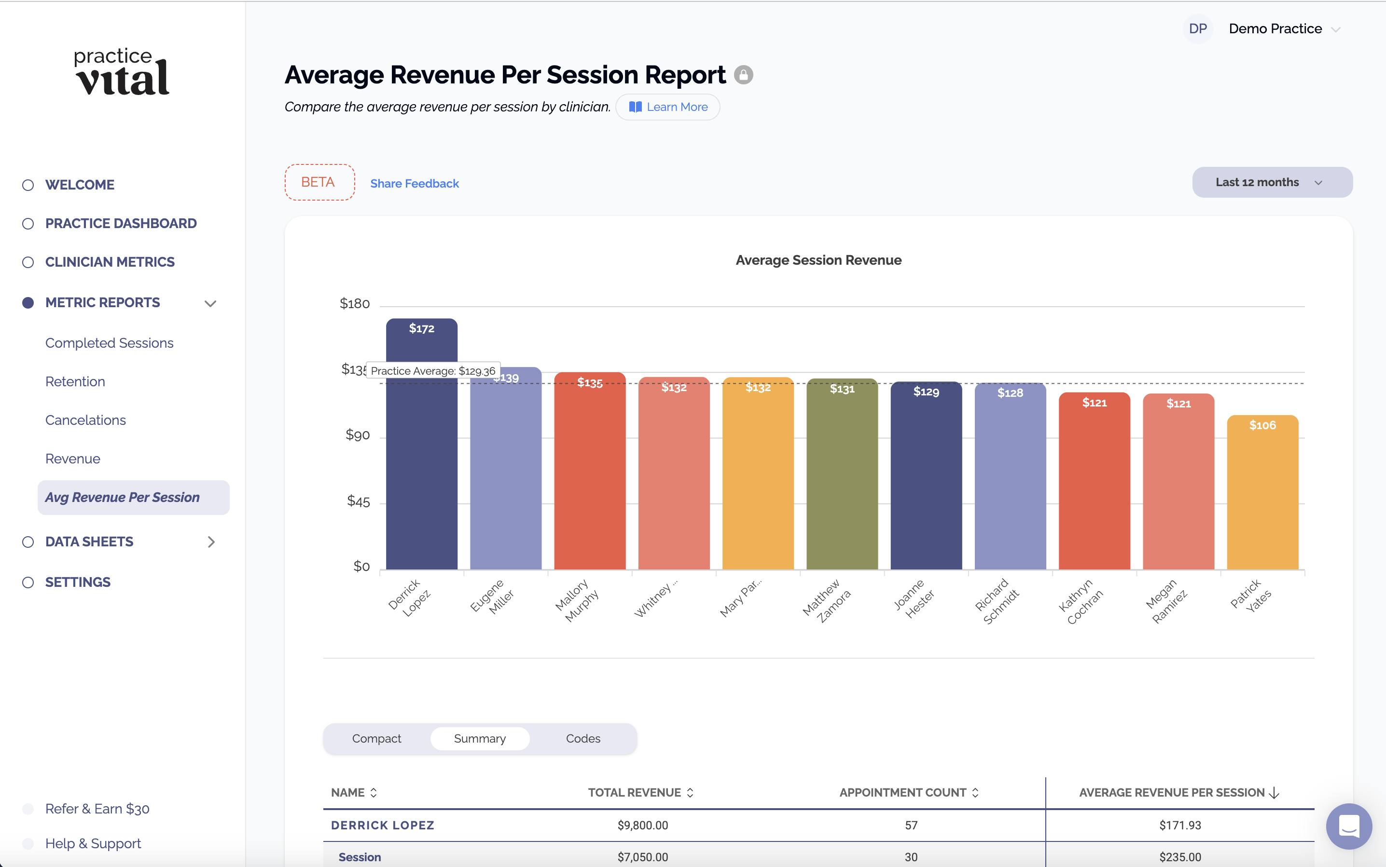Click the Practice Average: $129.36 label
1386x867 pixels.
click(433, 371)
